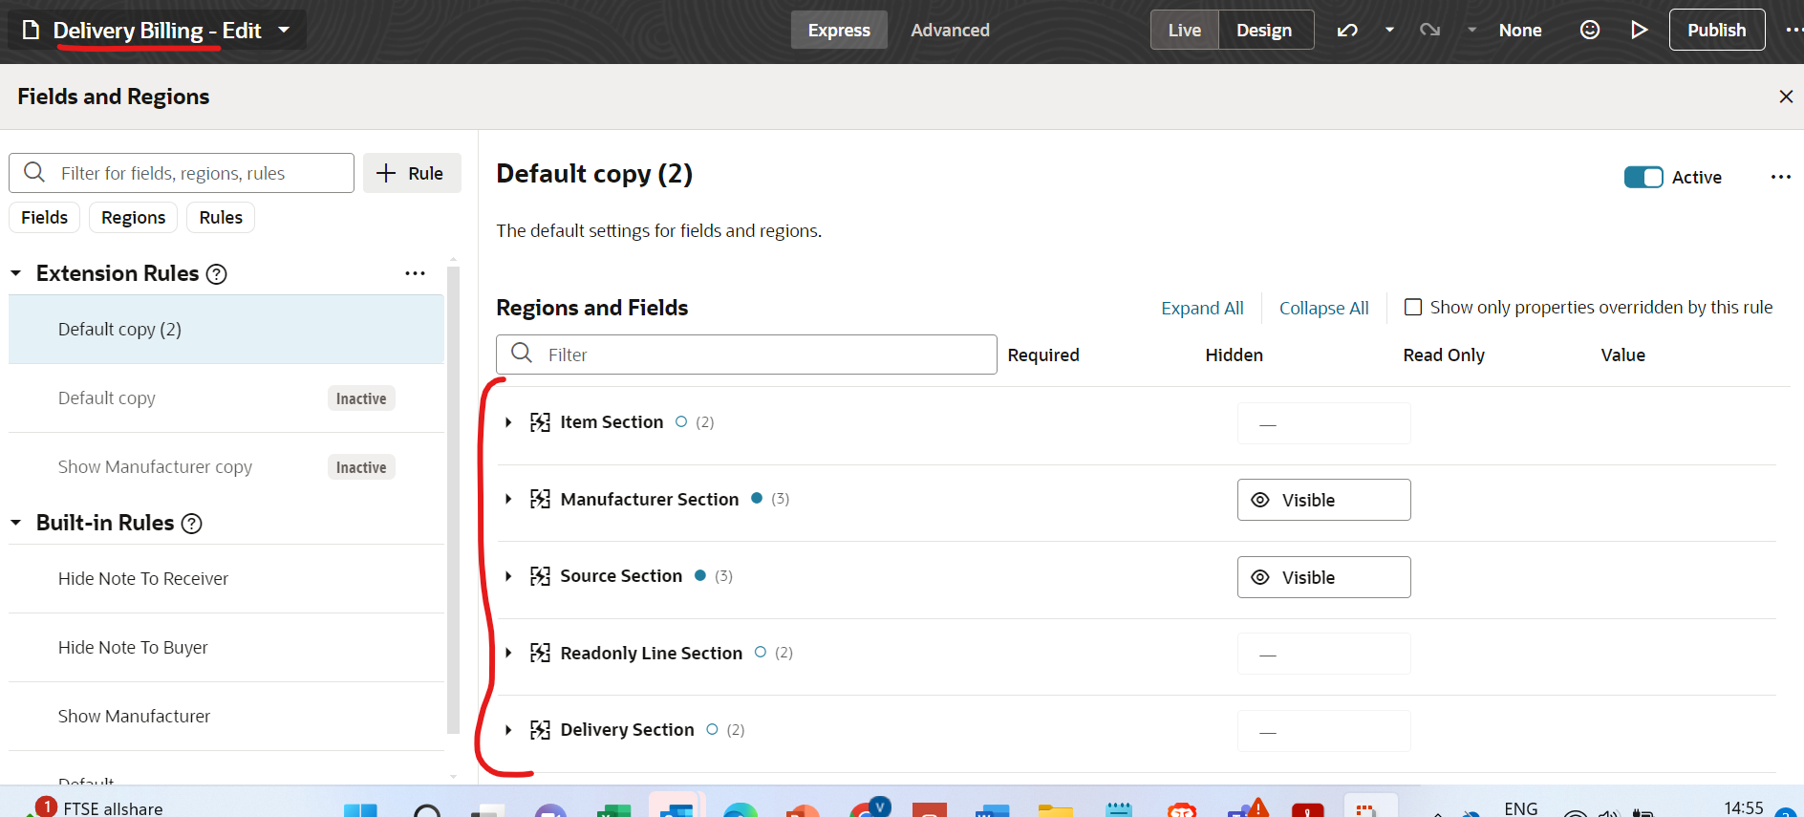Add a new Rule
Screen dimensions: 1804x817
[412, 173]
